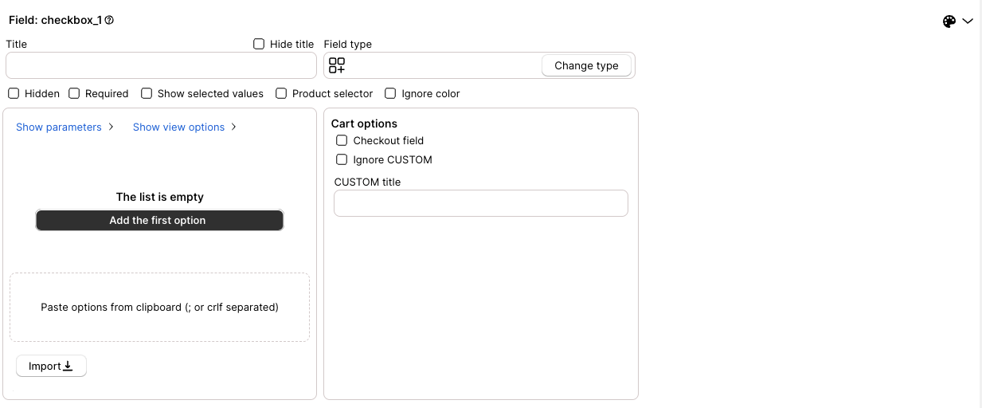The height and width of the screenshot is (408, 982).
Task: Toggle the Ignore CUSTOM checkbox
Action: (x=342, y=159)
